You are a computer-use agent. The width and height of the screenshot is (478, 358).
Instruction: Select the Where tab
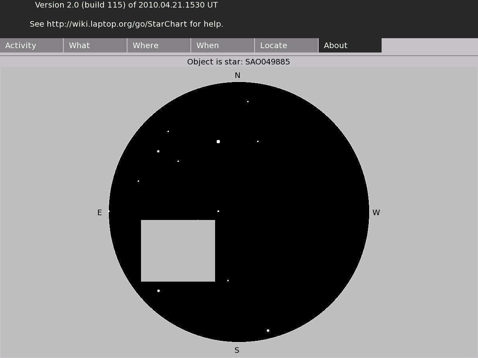[x=159, y=45]
